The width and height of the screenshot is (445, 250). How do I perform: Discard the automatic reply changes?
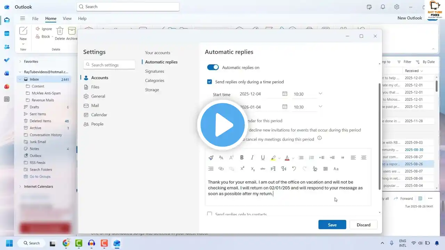pos(363,225)
